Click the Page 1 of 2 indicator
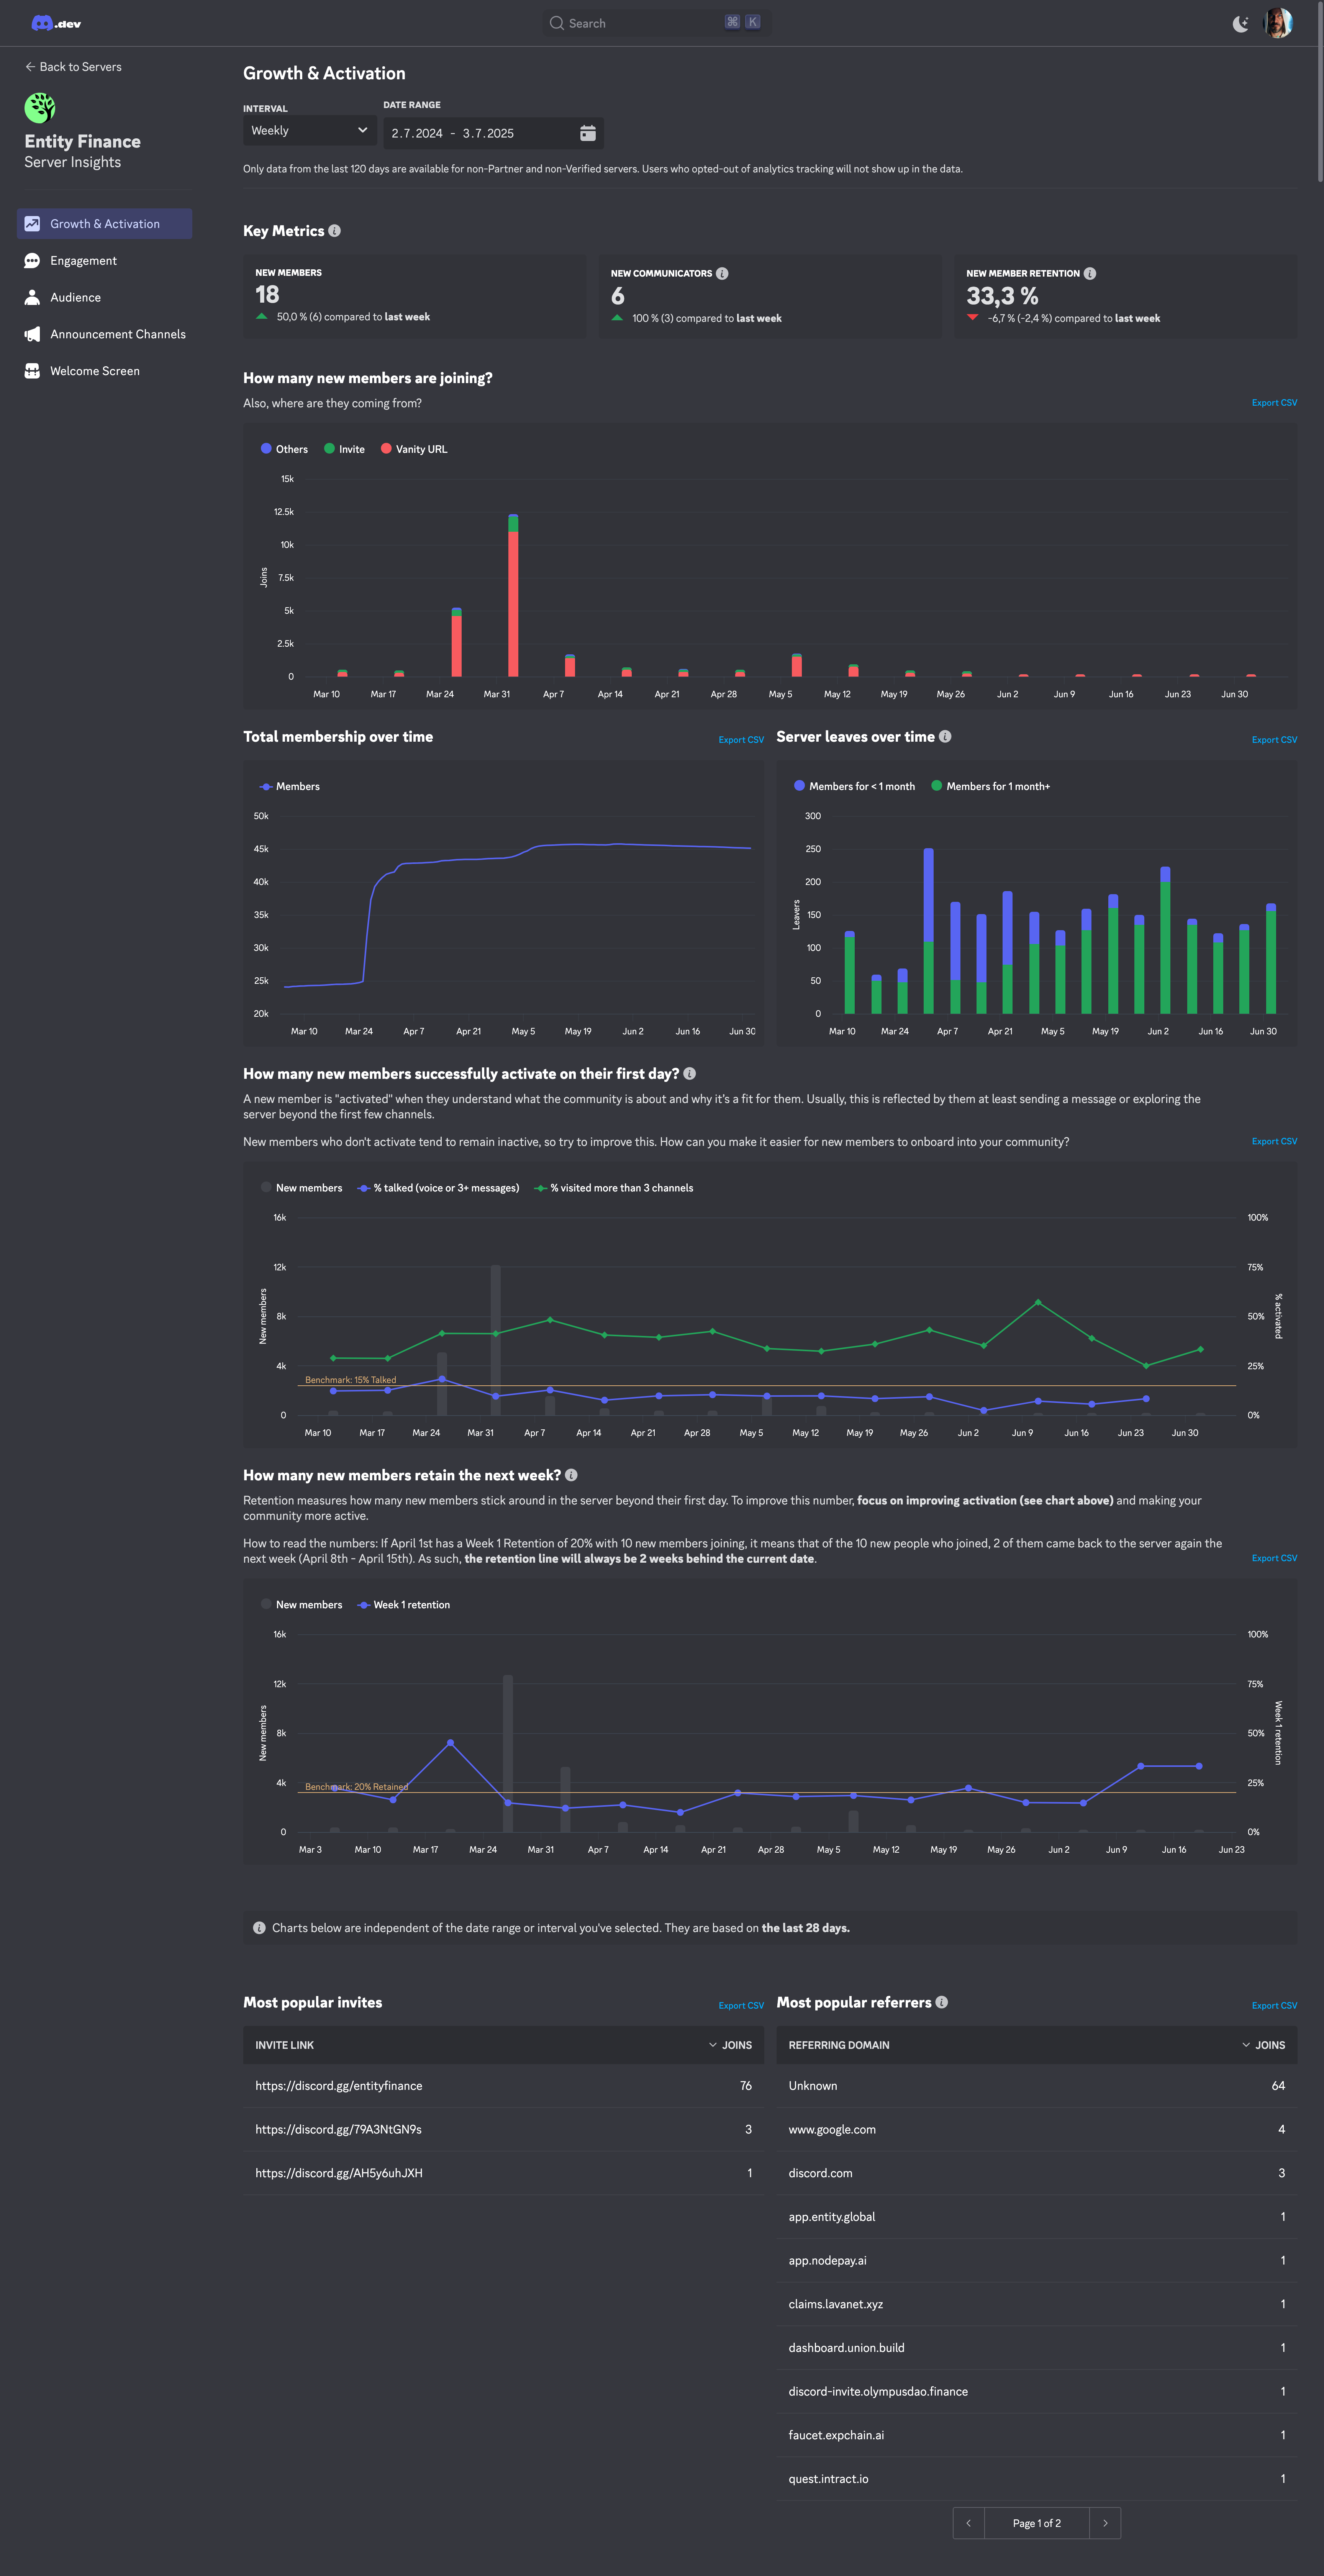 coord(1037,2523)
